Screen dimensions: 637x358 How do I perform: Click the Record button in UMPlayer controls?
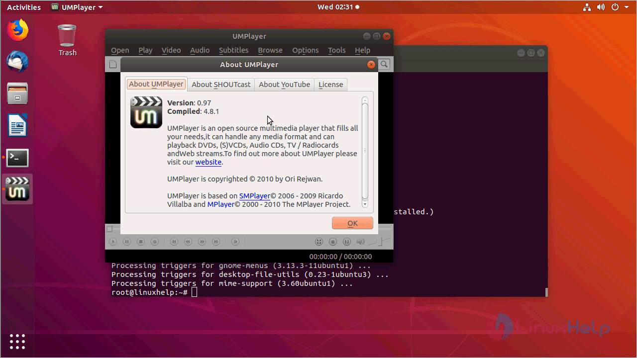tap(155, 242)
